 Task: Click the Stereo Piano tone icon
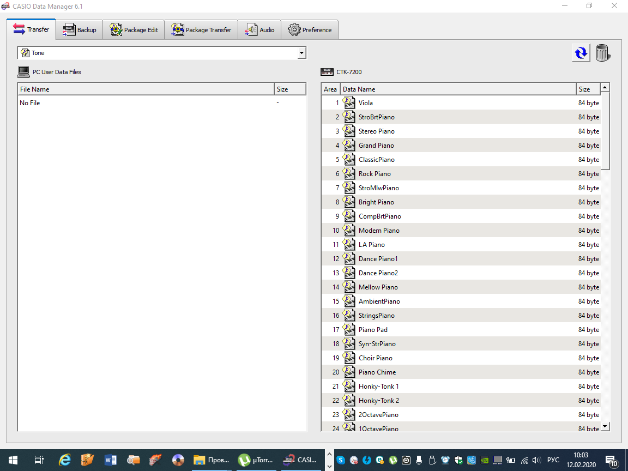pyautogui.click(x=349, y=131)
